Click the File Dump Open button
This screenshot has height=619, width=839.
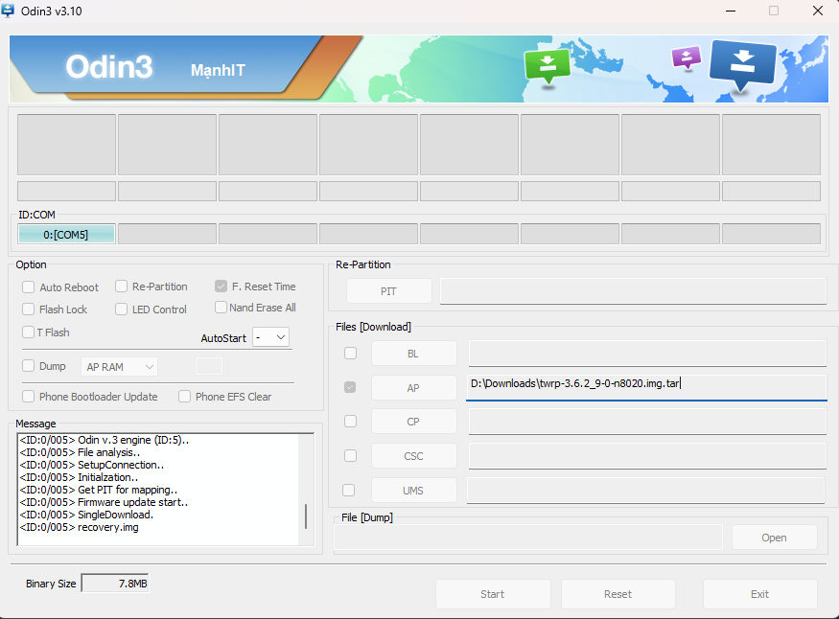coord(774,538)
